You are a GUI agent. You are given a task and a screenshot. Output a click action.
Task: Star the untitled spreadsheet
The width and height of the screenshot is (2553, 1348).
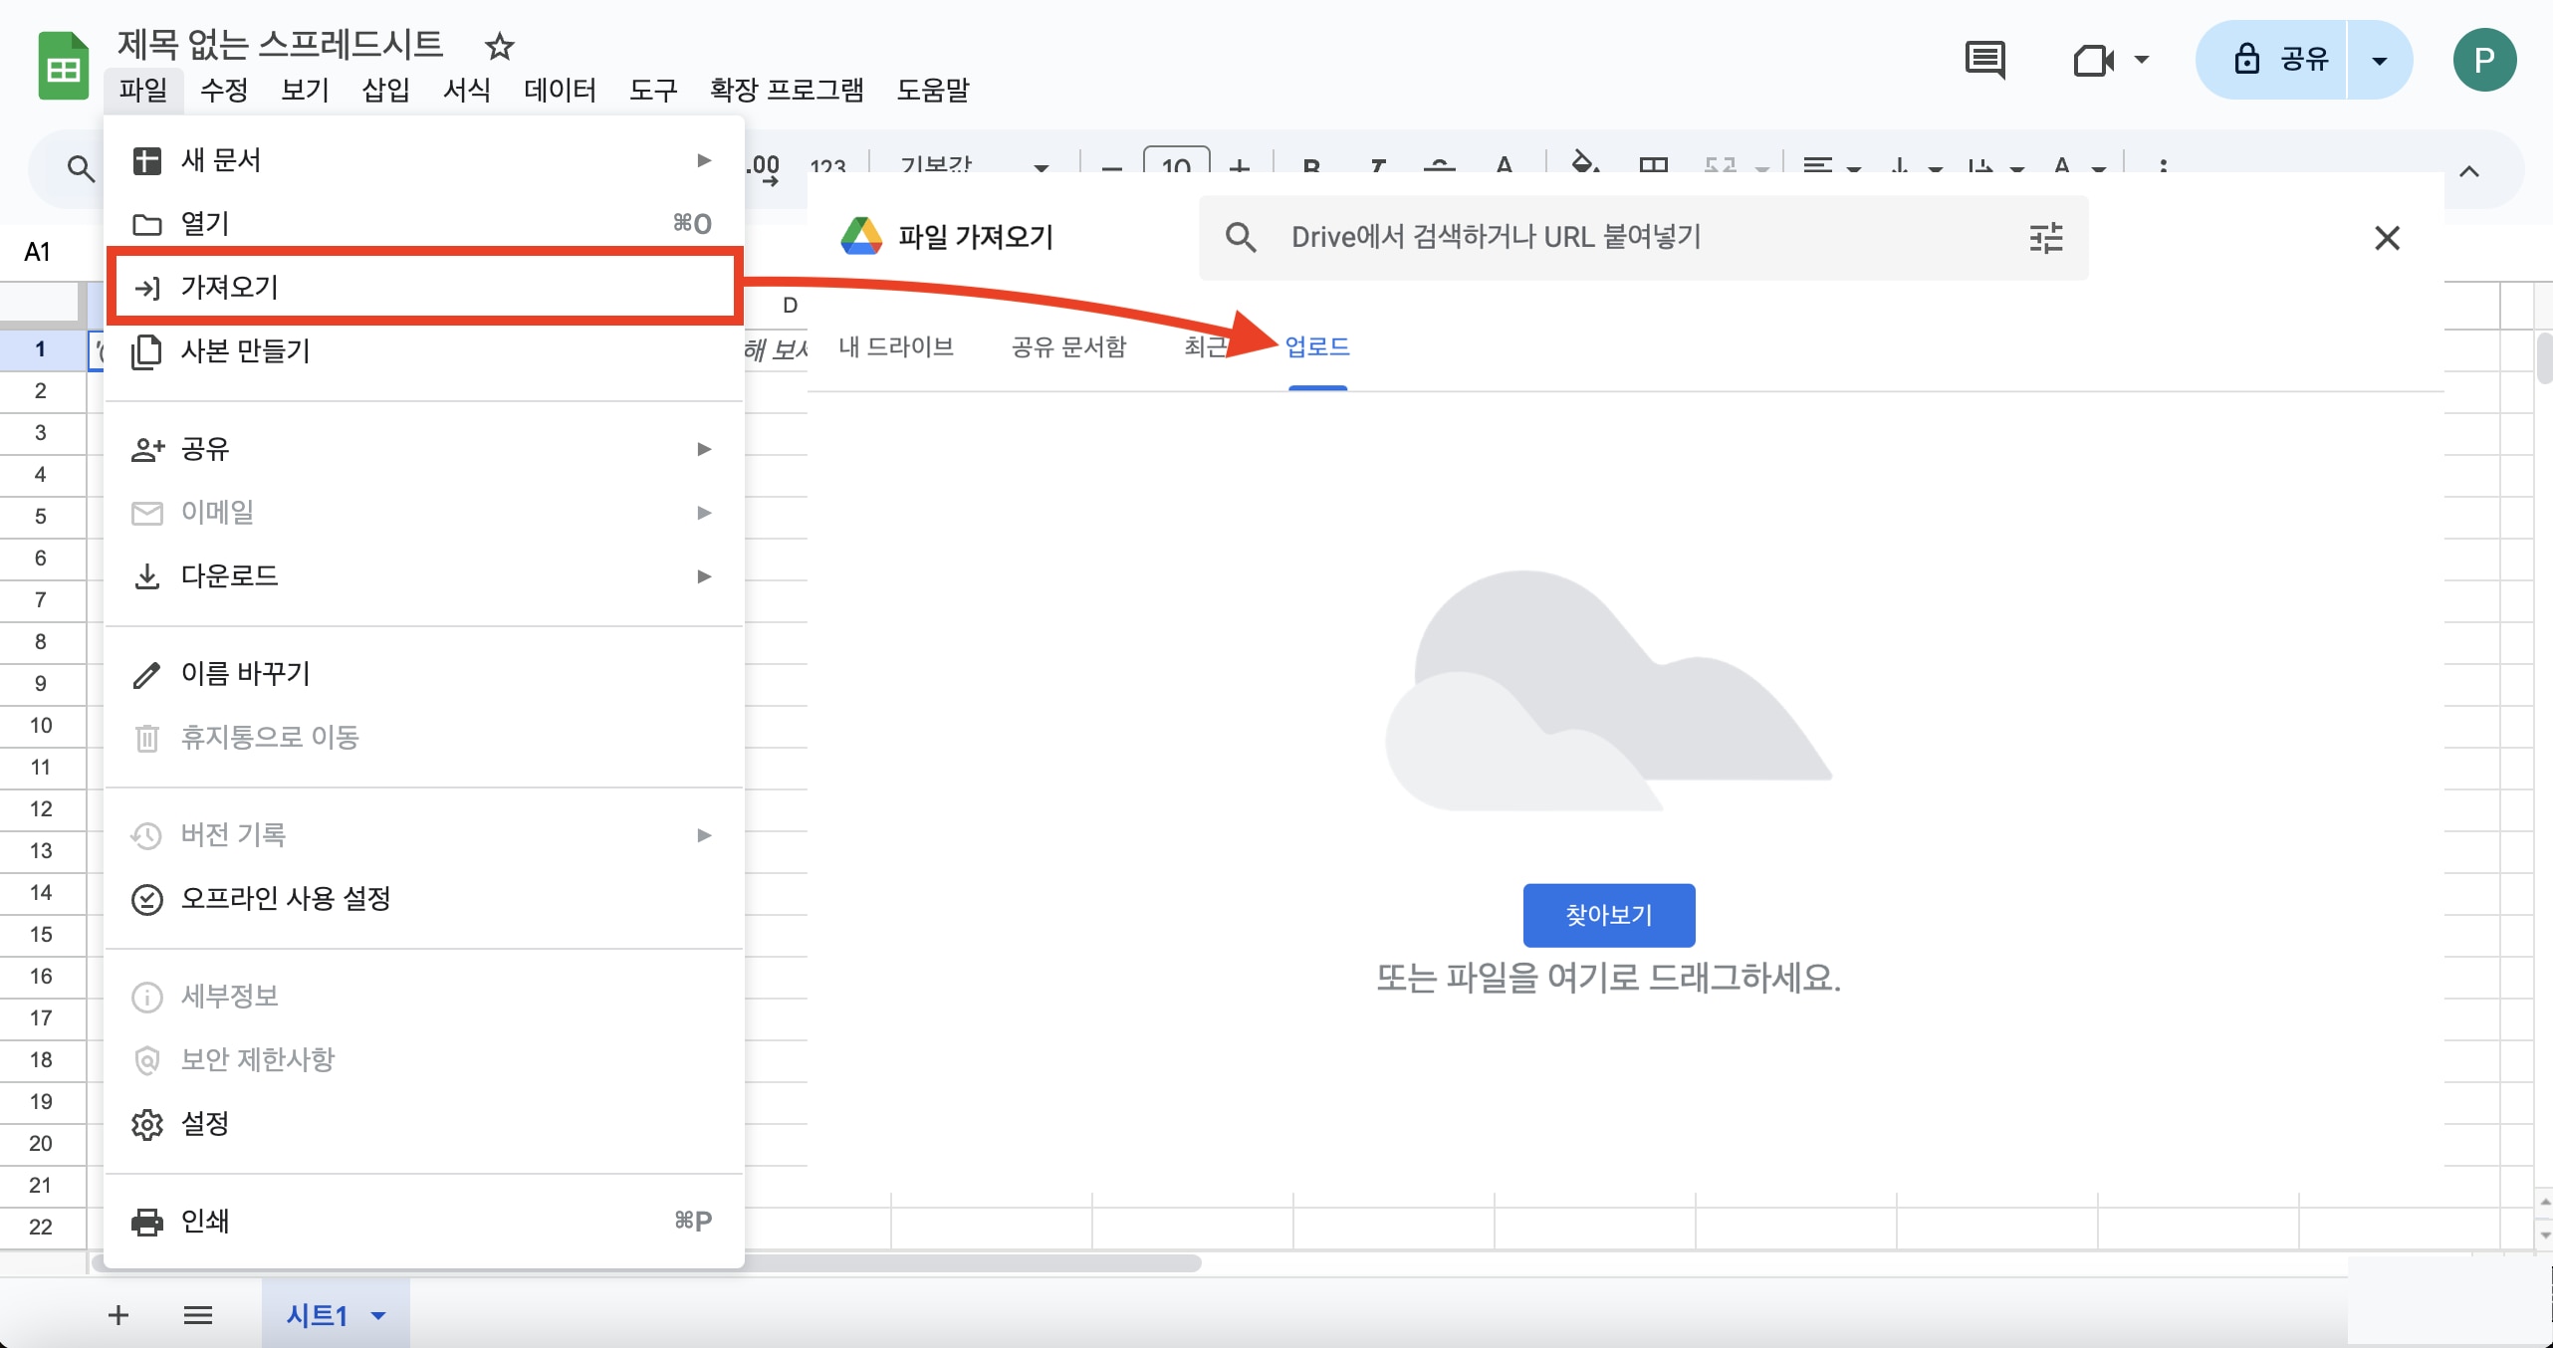[x=499, y=46]
